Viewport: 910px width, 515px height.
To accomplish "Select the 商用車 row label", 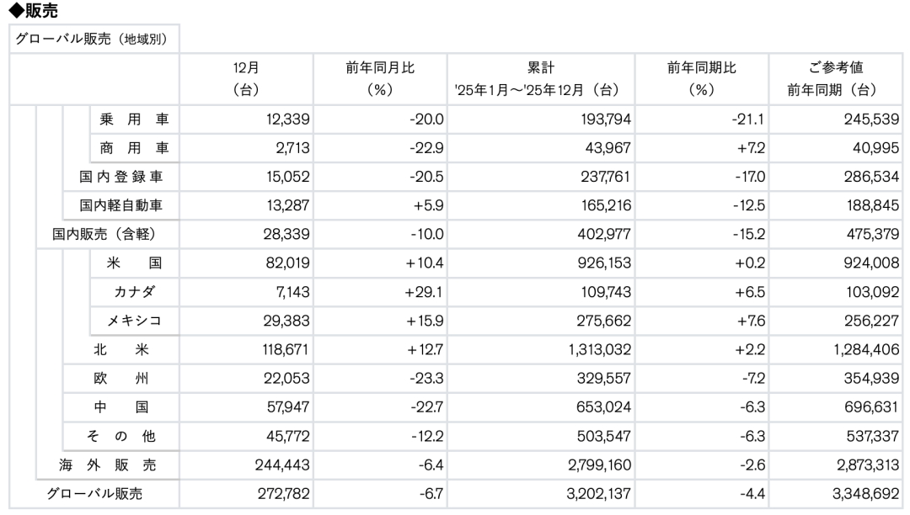I will tap(133, 147).
